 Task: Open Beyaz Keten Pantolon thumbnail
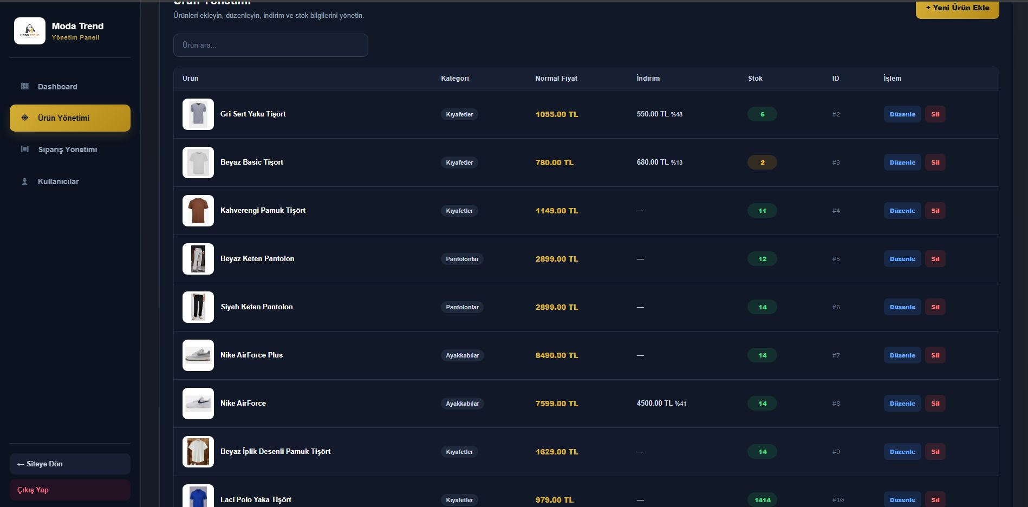click(x=198, y=259)
